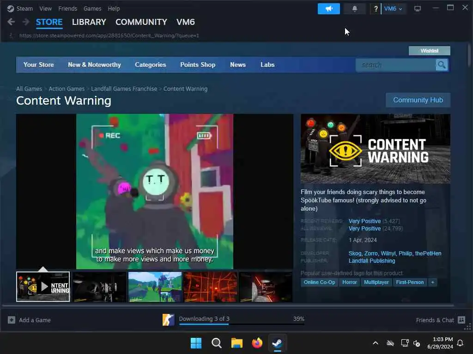Screen dimensions: 473x354
Task: Click the Wishlist button
Action: click(430, 51)
